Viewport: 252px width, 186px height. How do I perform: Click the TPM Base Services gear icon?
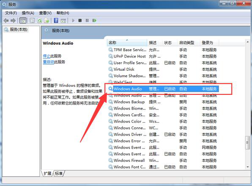[111, 50]
